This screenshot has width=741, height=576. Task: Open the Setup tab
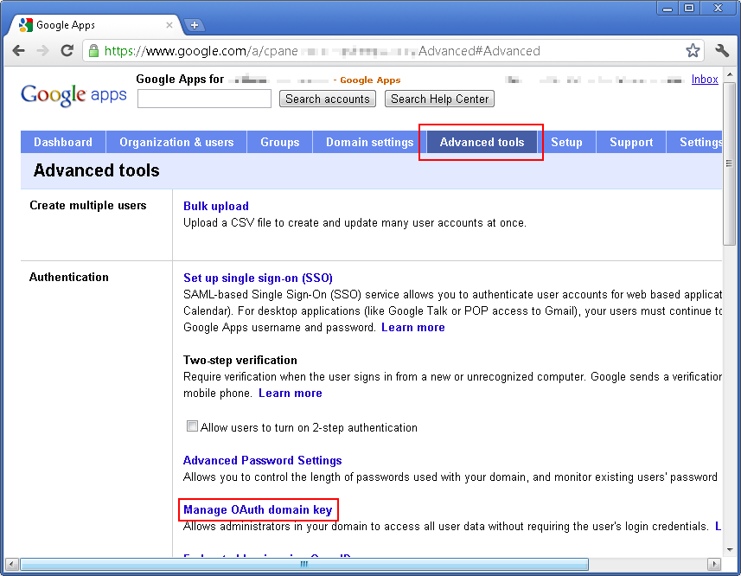566,142
